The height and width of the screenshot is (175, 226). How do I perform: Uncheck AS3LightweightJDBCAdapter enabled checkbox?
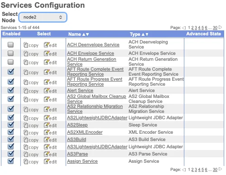[x=11, y=146]
